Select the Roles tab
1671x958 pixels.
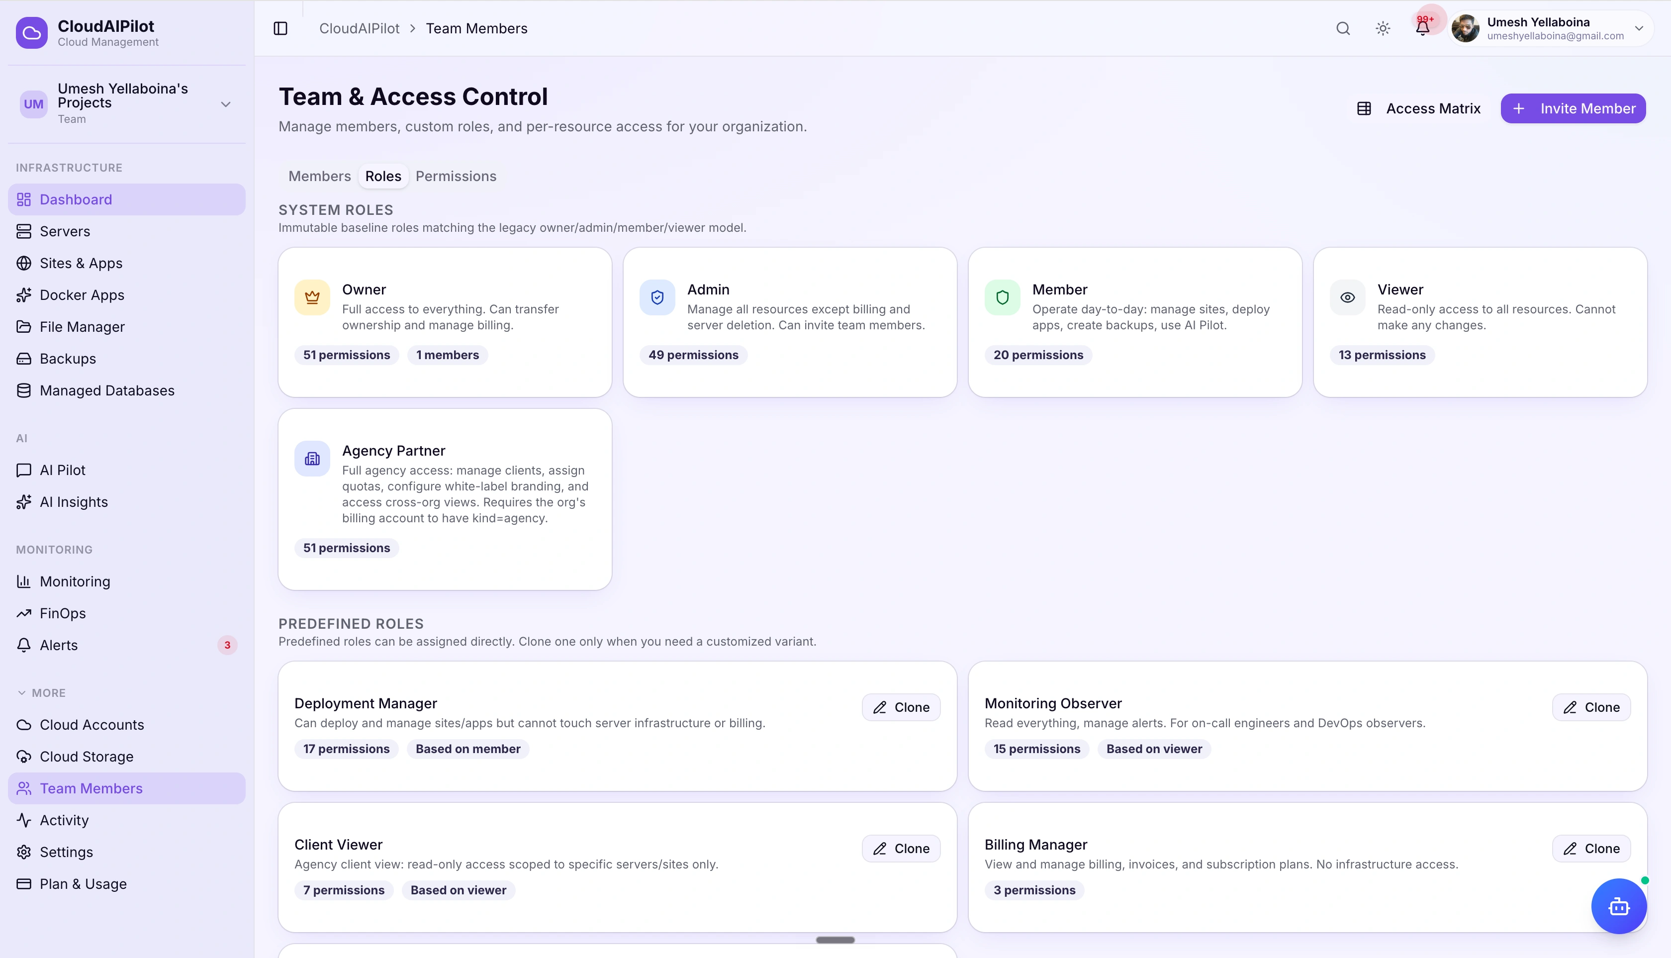[x=383, y=177]
